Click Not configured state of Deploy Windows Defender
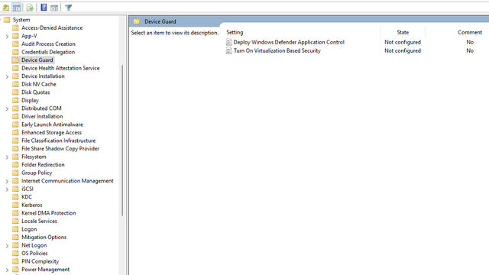The image size is (489, 275). (403, 42)
